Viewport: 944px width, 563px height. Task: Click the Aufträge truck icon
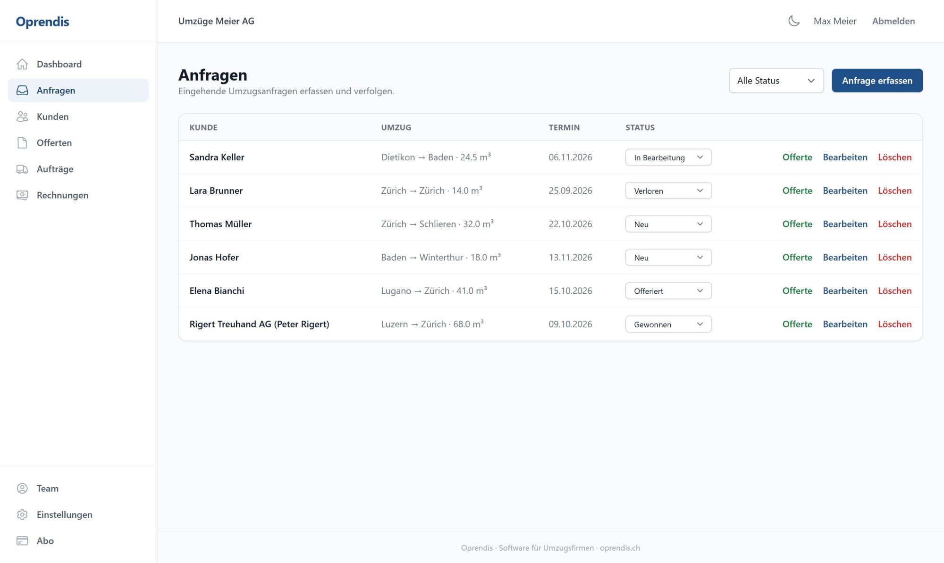[x=22, y=169]
